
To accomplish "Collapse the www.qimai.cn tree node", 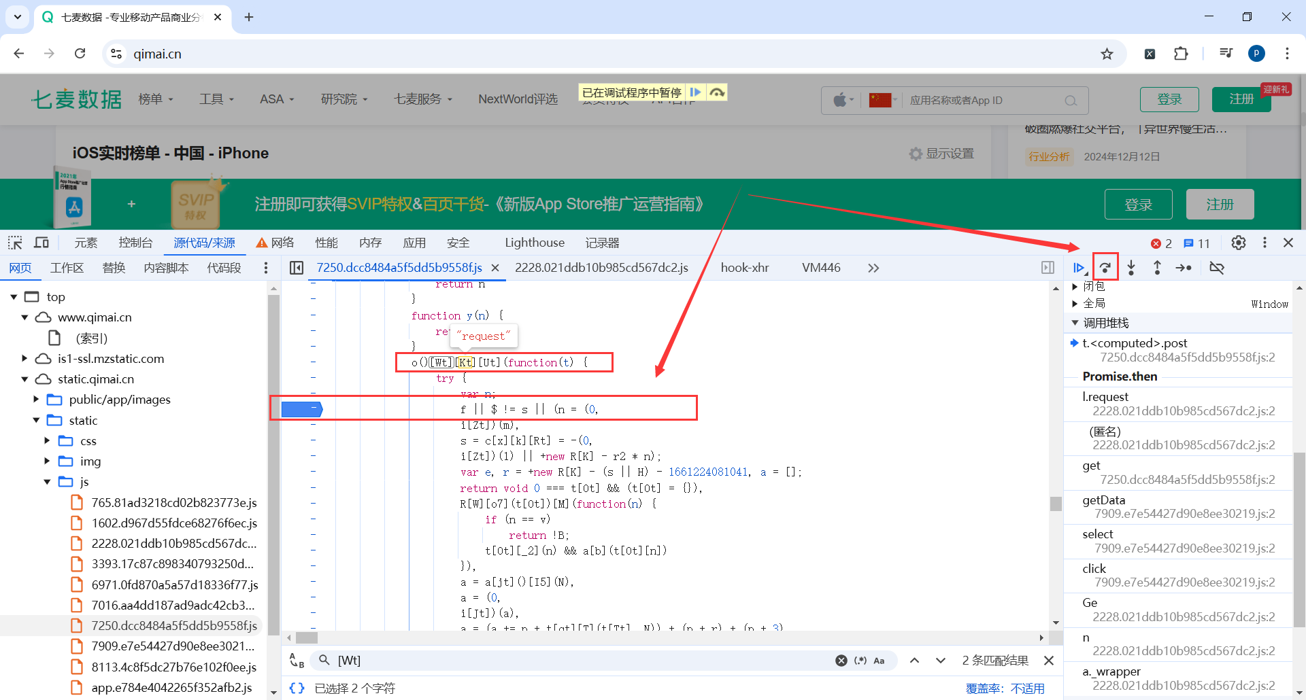I will coord(24,317).
